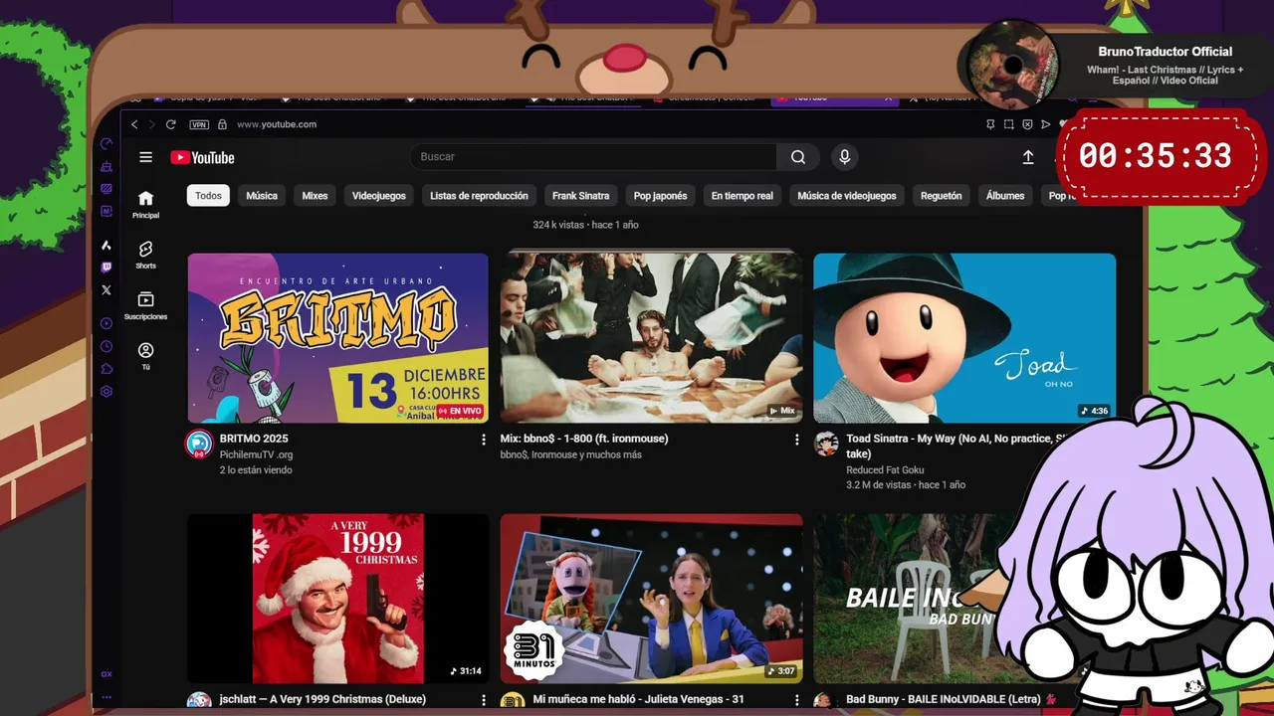
Task: Click the send arrow toolbar icon
Action: pyautogui.click(x=1045, y=124)
